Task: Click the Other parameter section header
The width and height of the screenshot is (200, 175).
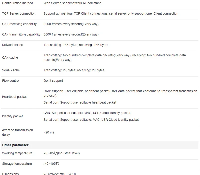Action: click(15, 145)
